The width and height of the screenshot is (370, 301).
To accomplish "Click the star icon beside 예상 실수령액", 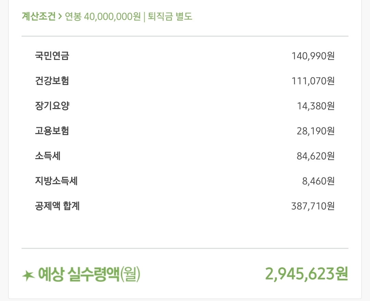I will click(x=28, y=275).
